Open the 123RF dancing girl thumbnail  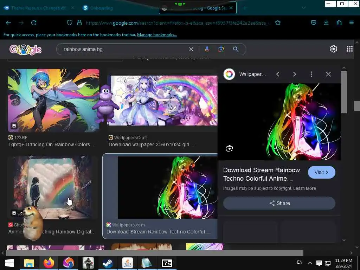pos(53,101)
